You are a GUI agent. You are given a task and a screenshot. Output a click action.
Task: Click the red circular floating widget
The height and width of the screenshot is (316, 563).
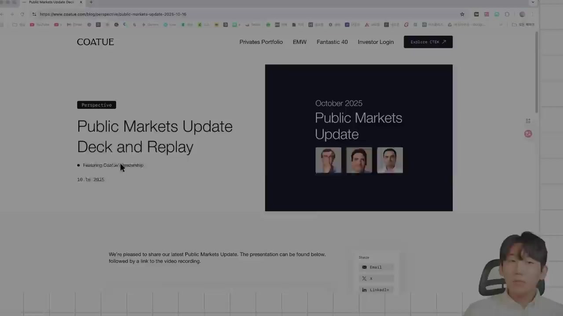point(528,134)
